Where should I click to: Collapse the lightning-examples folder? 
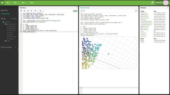(3, 24)
